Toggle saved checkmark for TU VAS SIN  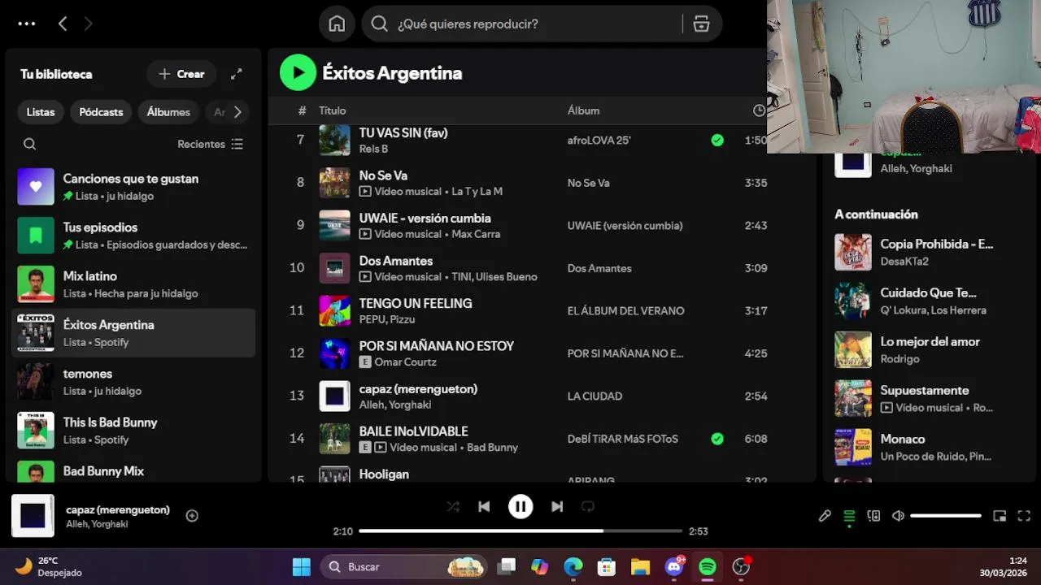pos(717,140)
